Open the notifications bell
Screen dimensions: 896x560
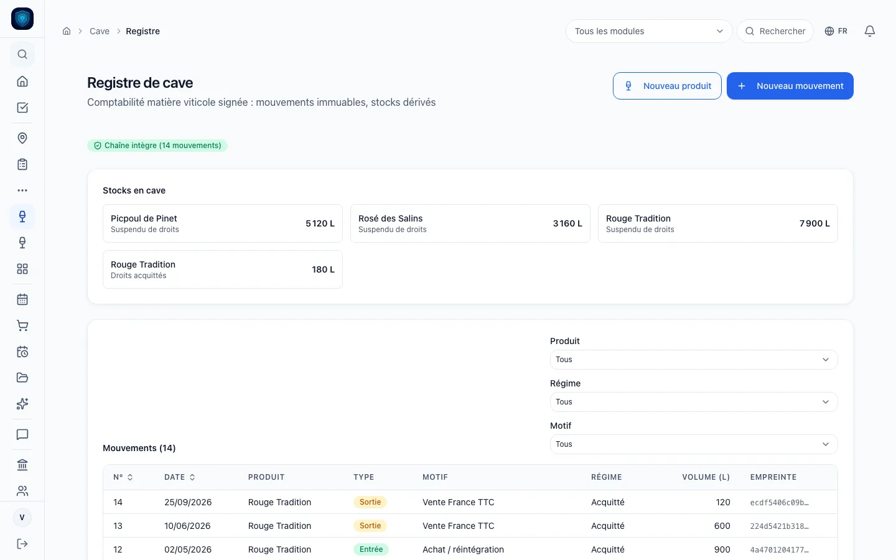(870, 31)
